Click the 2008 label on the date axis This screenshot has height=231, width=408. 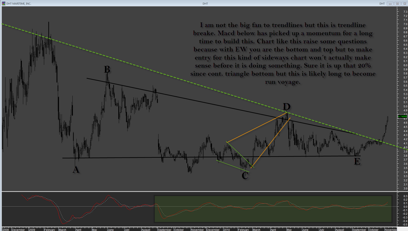[6, 229]
